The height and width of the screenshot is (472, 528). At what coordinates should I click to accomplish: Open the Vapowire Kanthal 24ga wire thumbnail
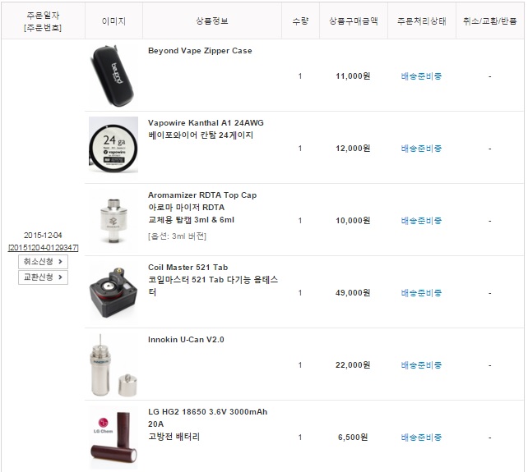(113, 145)
